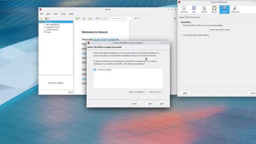Open the File menu in Zotero
Image resolution: width=256 pixels, height=144 pixels.
point(42,14)
